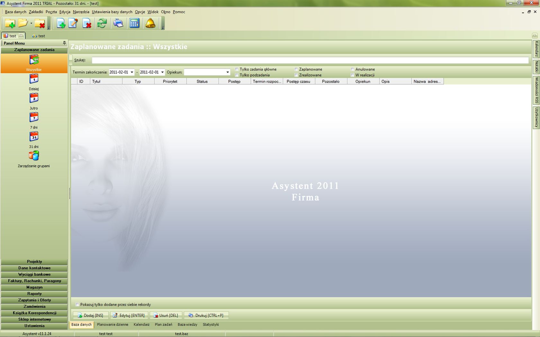
Task: Switch to Statystyki bottom tab
Action: pos(211,324)
